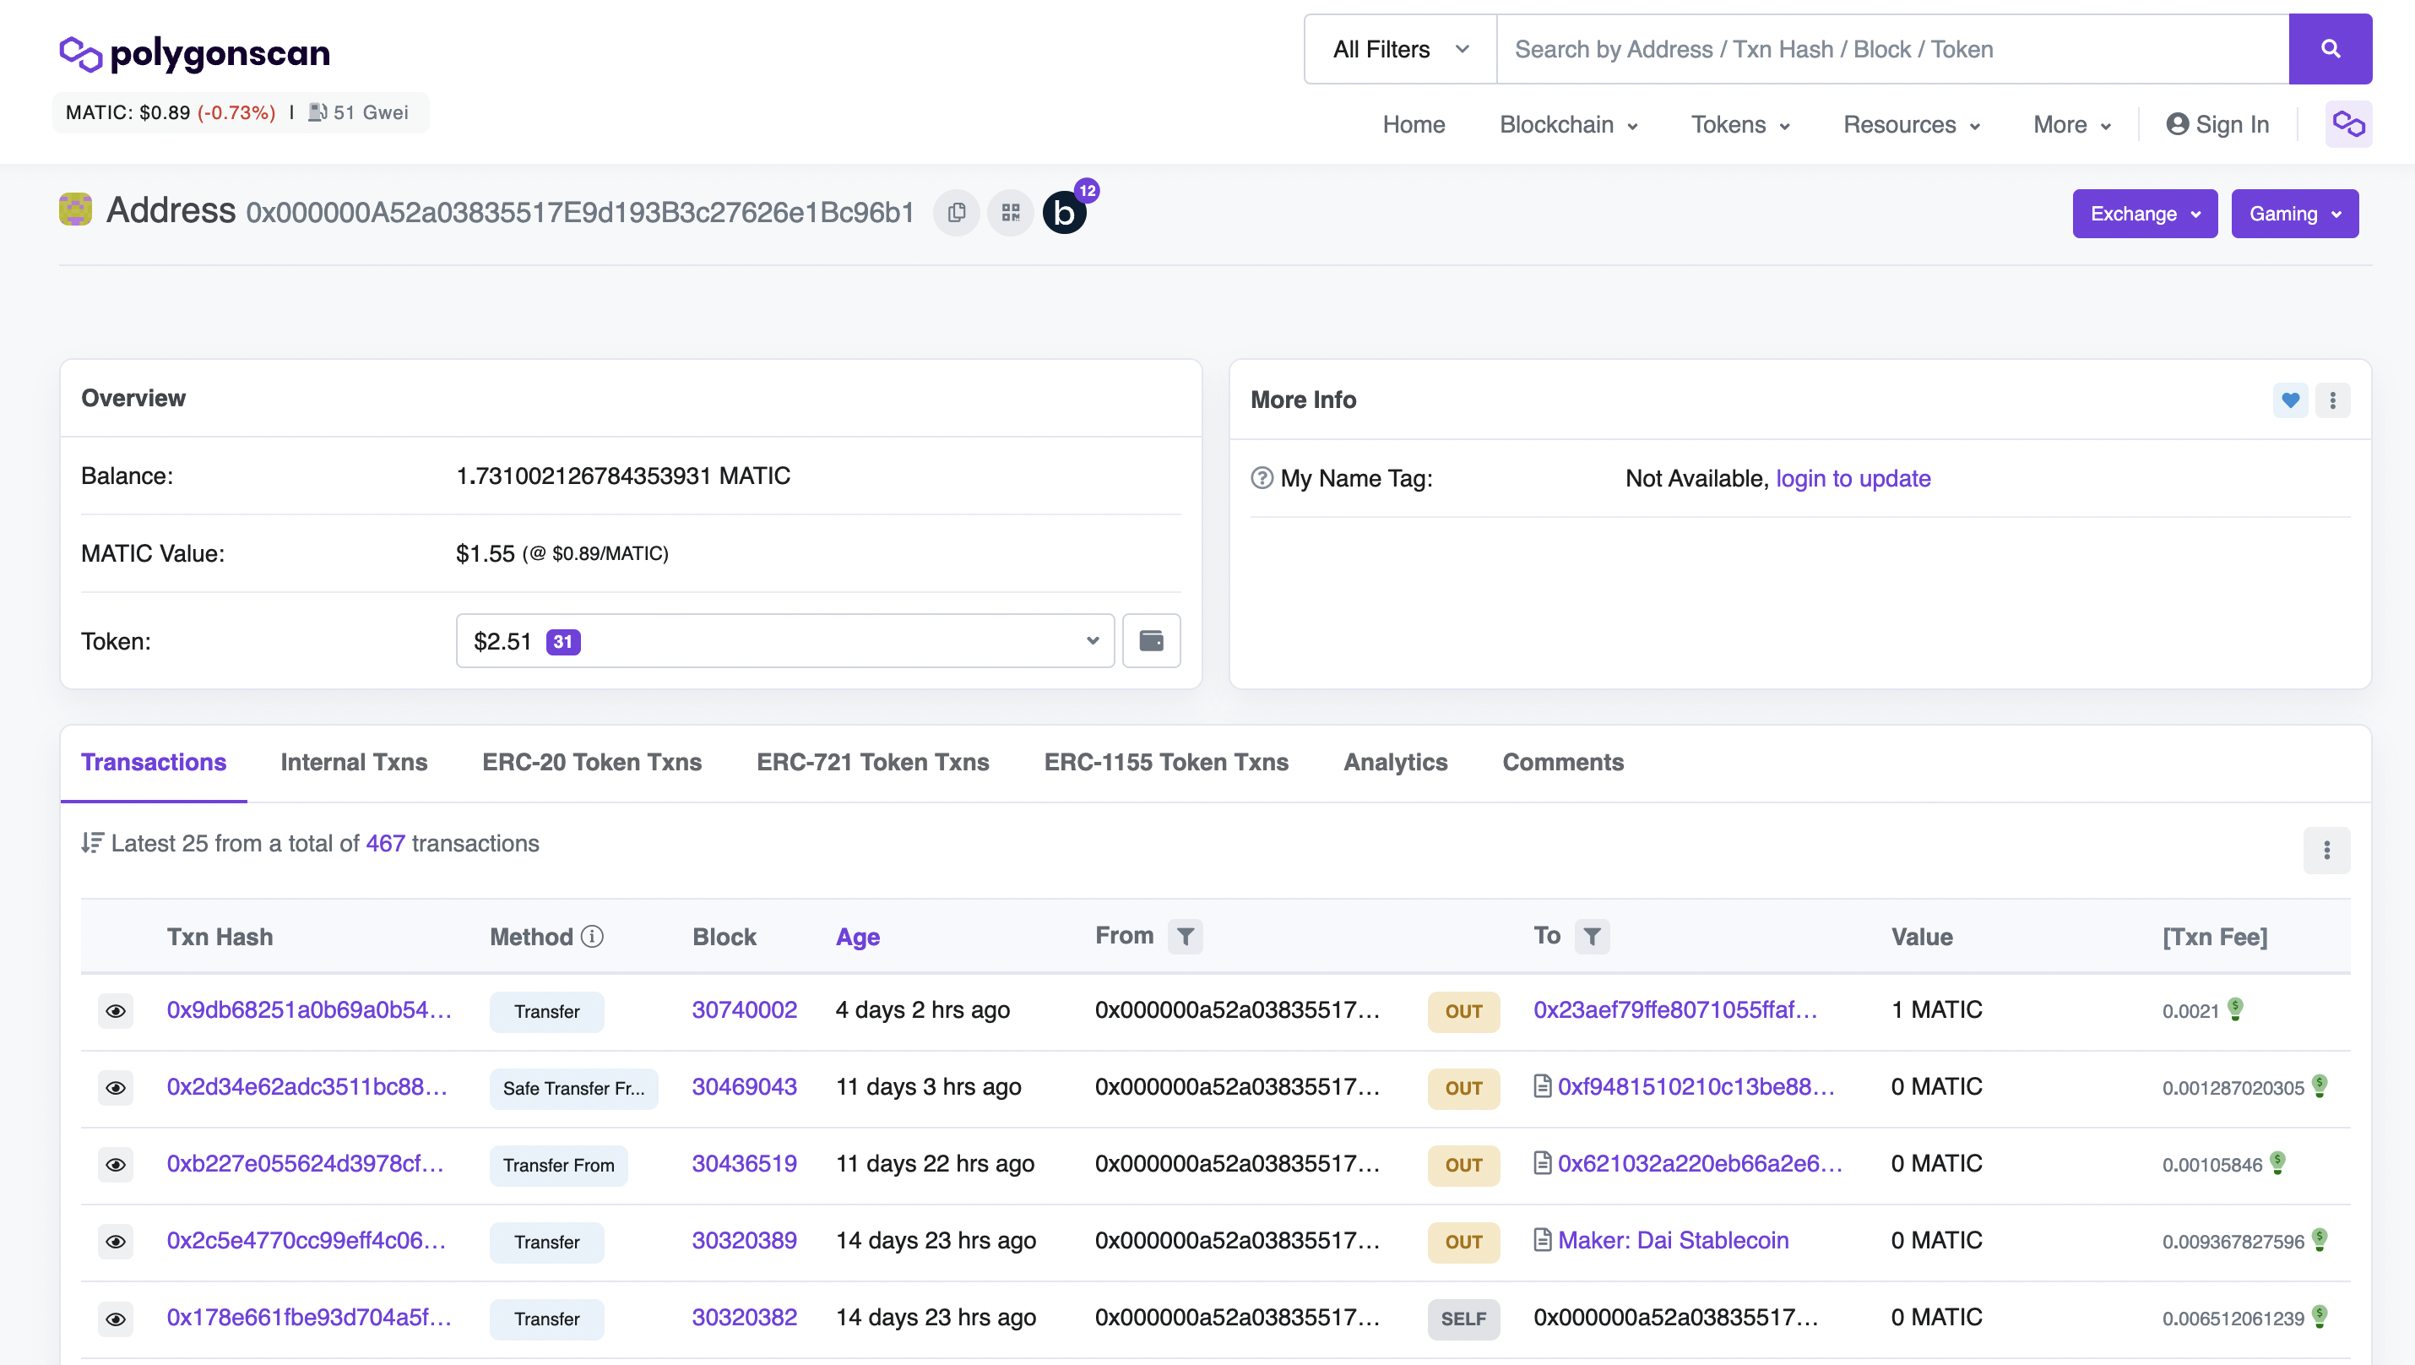This screenshot has height=1365, width=2415.
Task: Expand the Exchange dropdown button
Action: 2144,214
